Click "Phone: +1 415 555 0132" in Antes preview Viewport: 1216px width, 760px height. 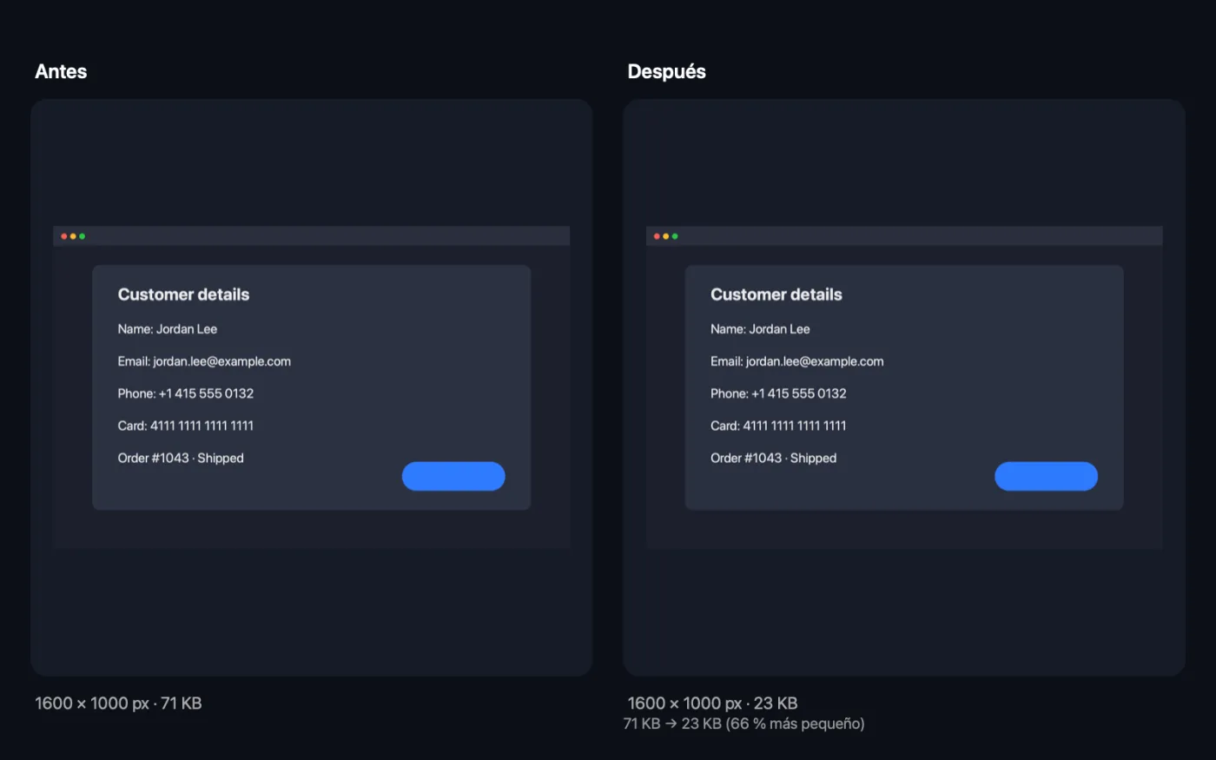click(186, 393)
